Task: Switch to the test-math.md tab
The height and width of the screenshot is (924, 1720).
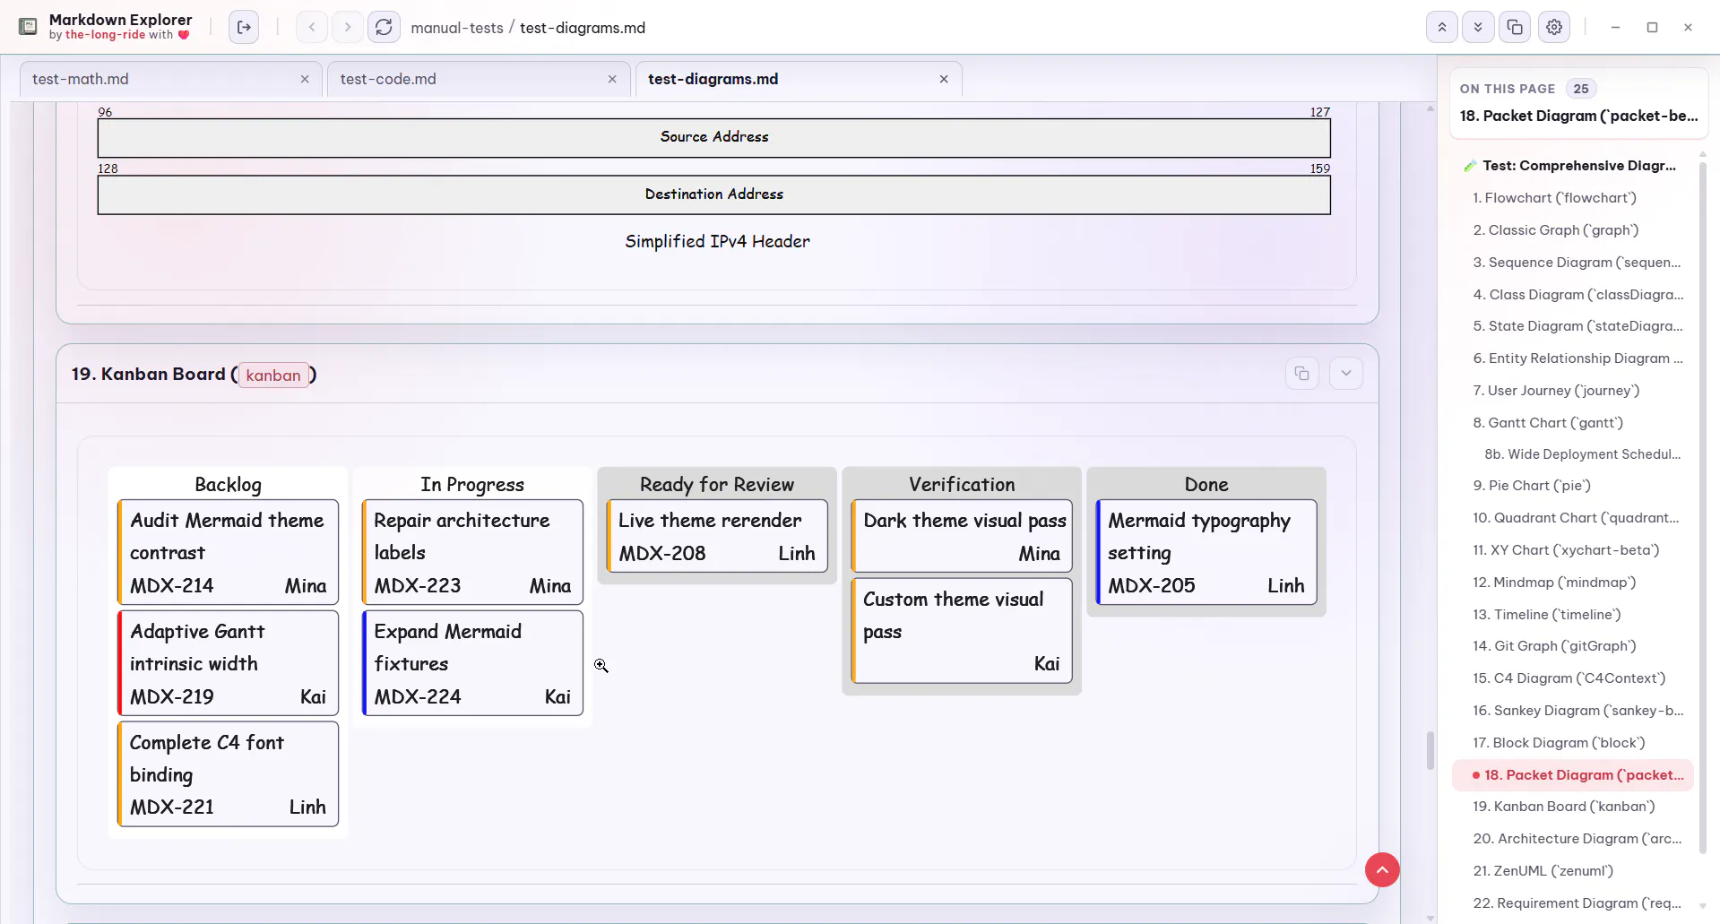Action: click(170, 79)
